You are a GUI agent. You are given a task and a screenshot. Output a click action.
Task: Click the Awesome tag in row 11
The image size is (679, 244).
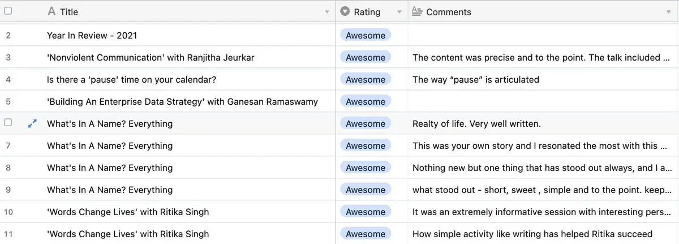tap(366, 234)
